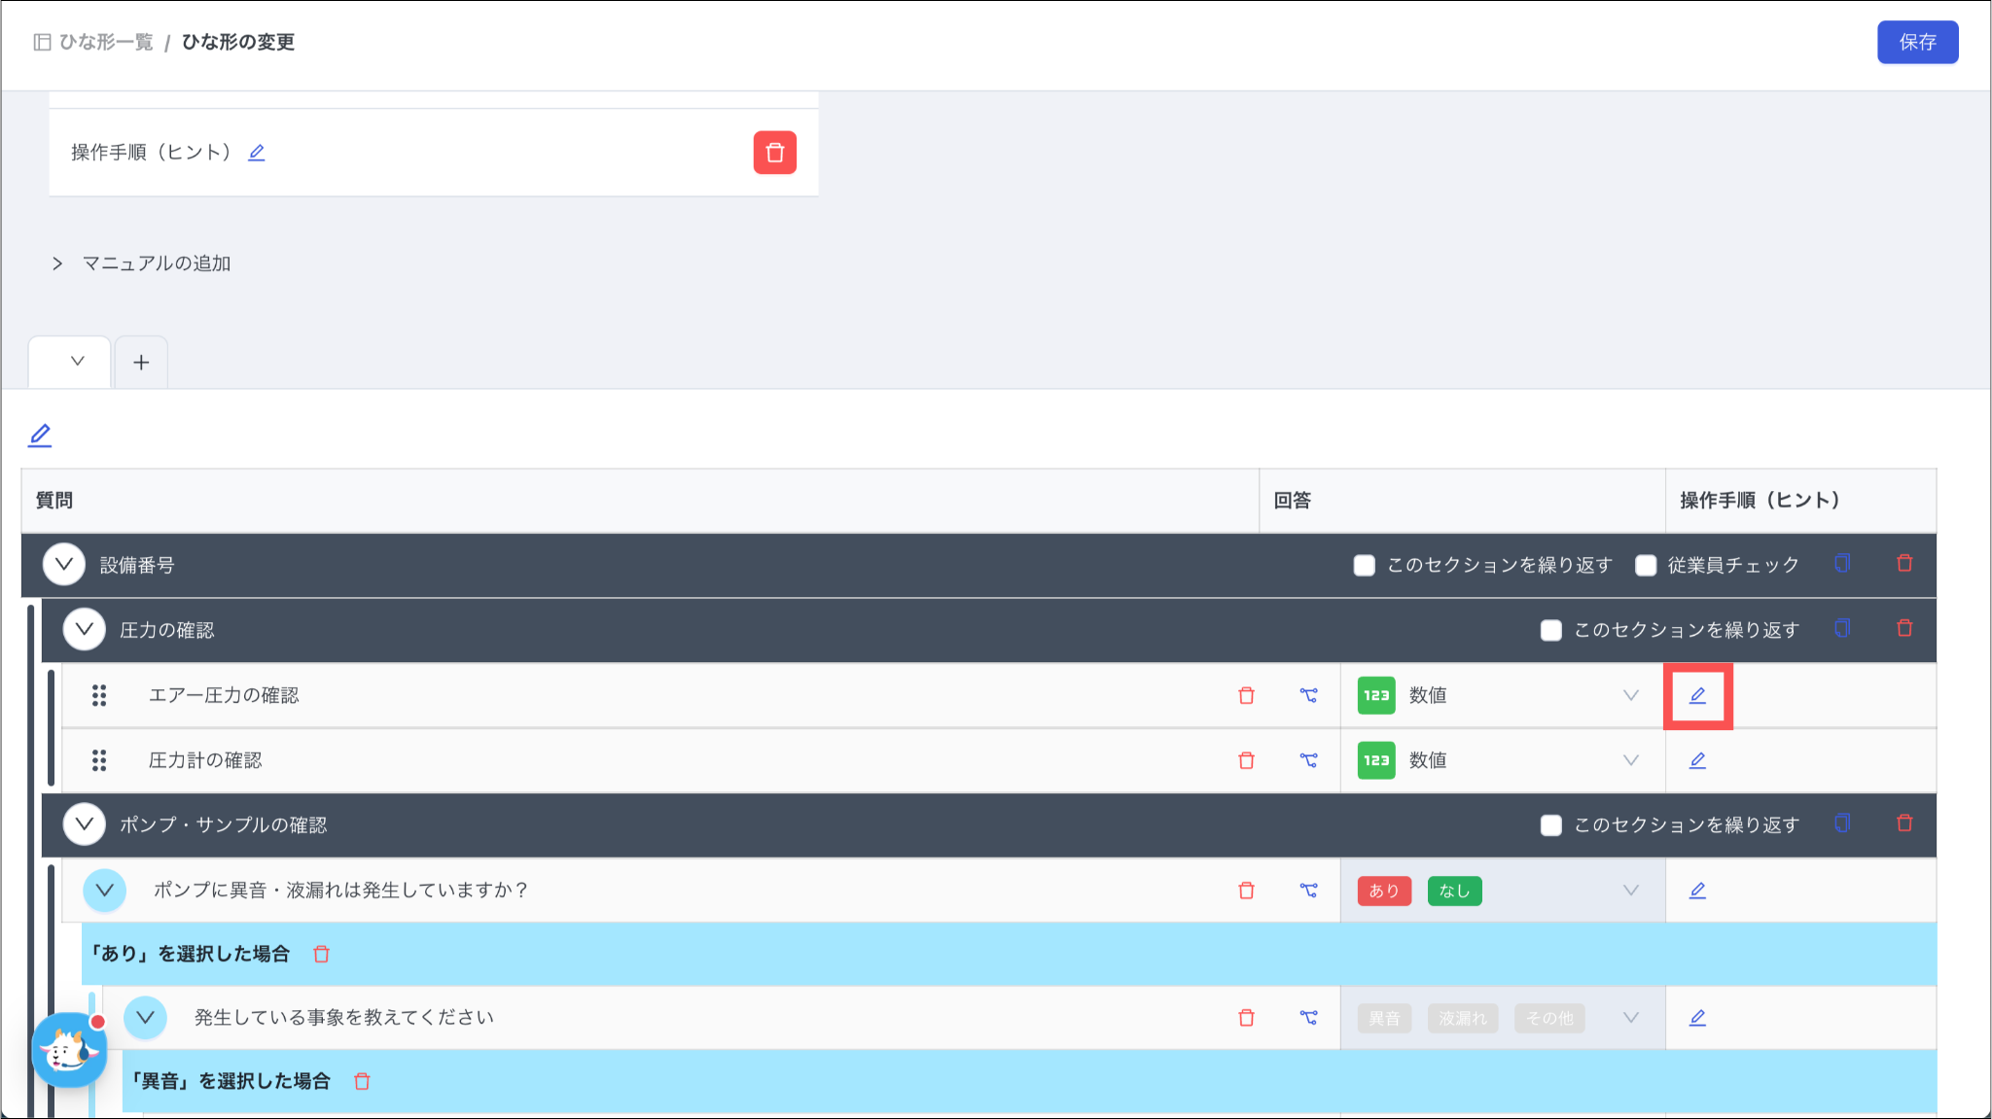This screenshot has width=1992, height=1119.
Task: Expand マニュアルの追加
Action: pyautogui.click(x=57, y=263)
